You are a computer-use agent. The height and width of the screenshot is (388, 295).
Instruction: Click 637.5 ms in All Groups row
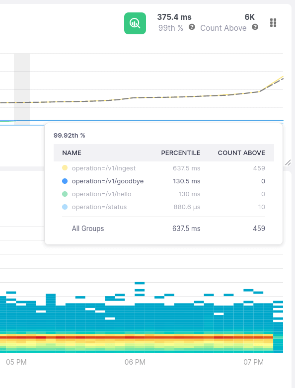186,229
